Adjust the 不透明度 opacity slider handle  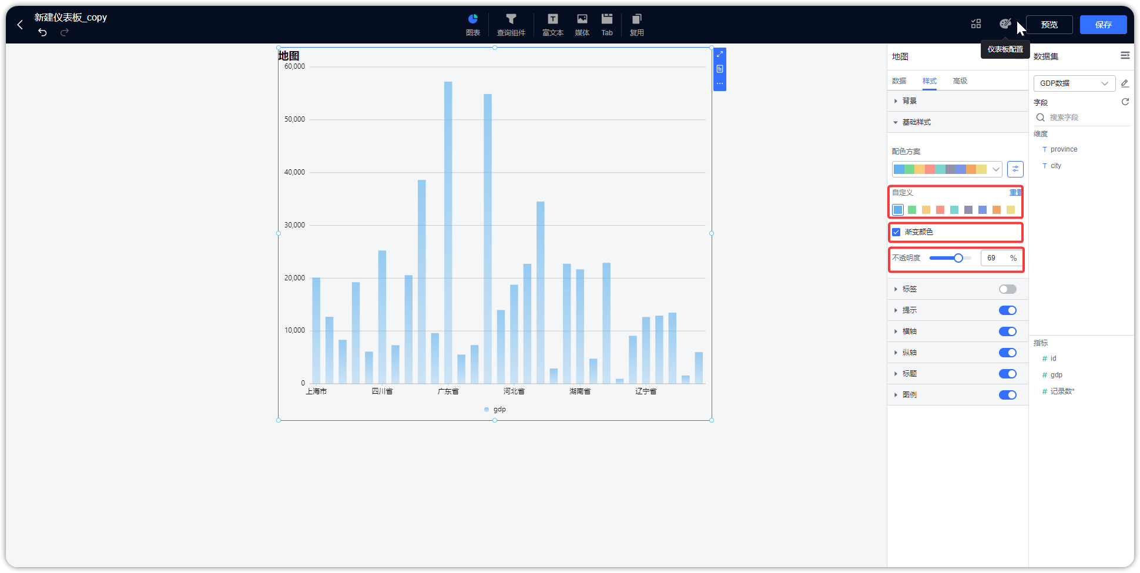tap(958, 258)
